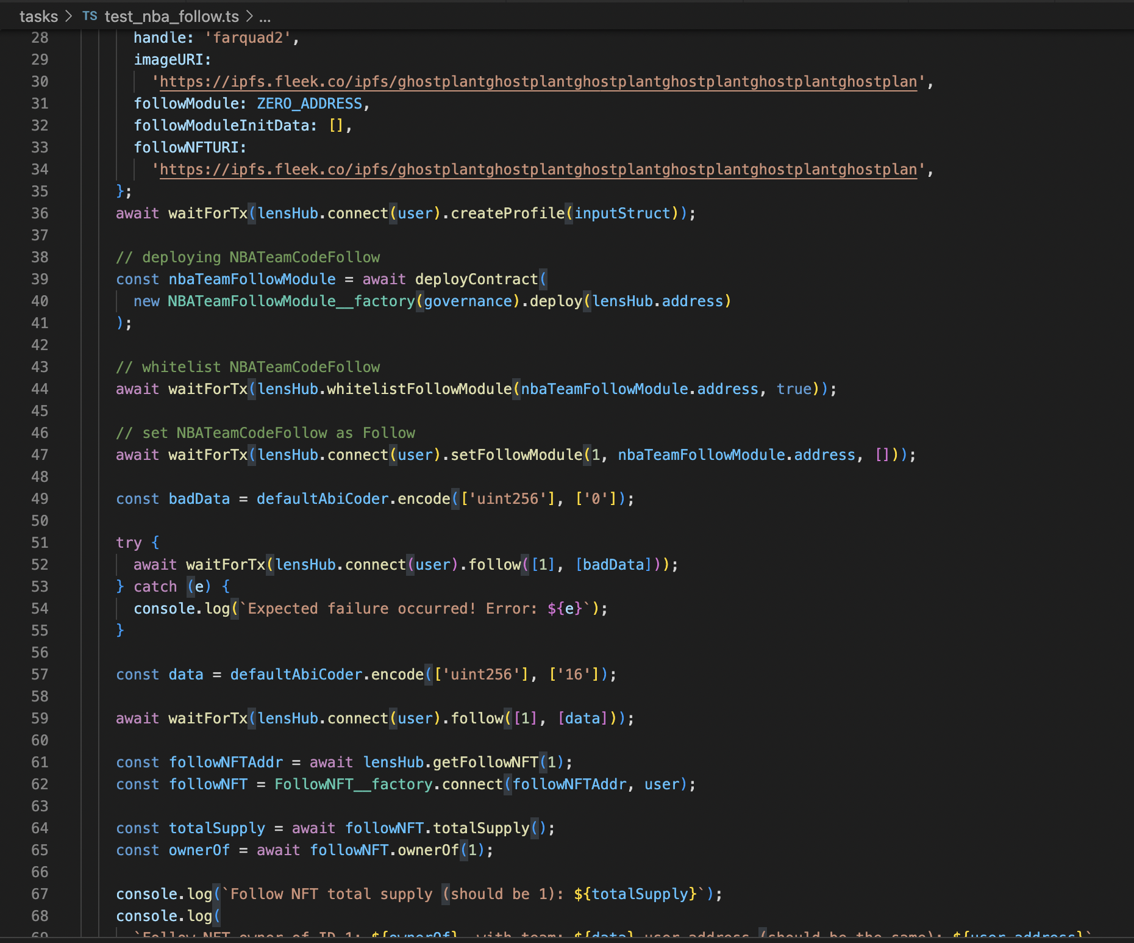Viewport: 1134px width, 943px height.
Task: Click 'farquad2' string value on line 28
Action: 248,38
